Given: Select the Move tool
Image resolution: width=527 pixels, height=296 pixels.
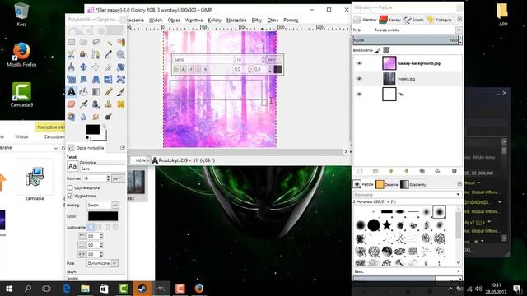Looking at the screenshot, I should pyautogui.click(x=84, y=67).
